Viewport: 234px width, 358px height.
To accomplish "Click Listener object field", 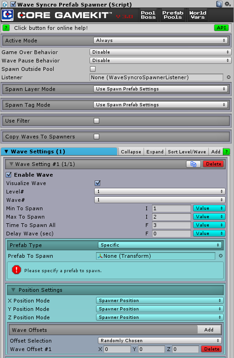I will (156, 77).
